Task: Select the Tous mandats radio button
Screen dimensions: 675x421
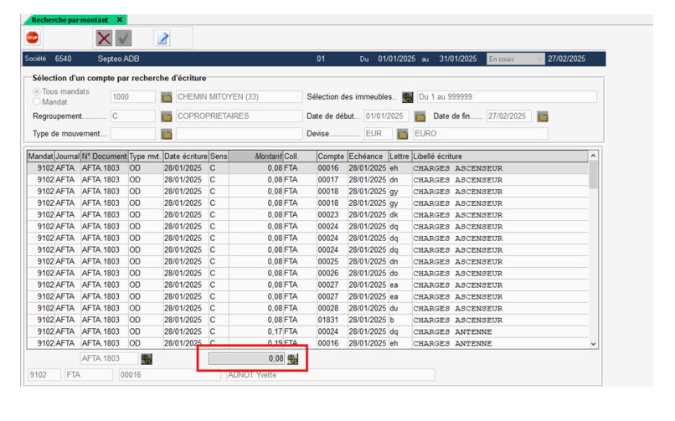Action: click(x=36, y=92)
